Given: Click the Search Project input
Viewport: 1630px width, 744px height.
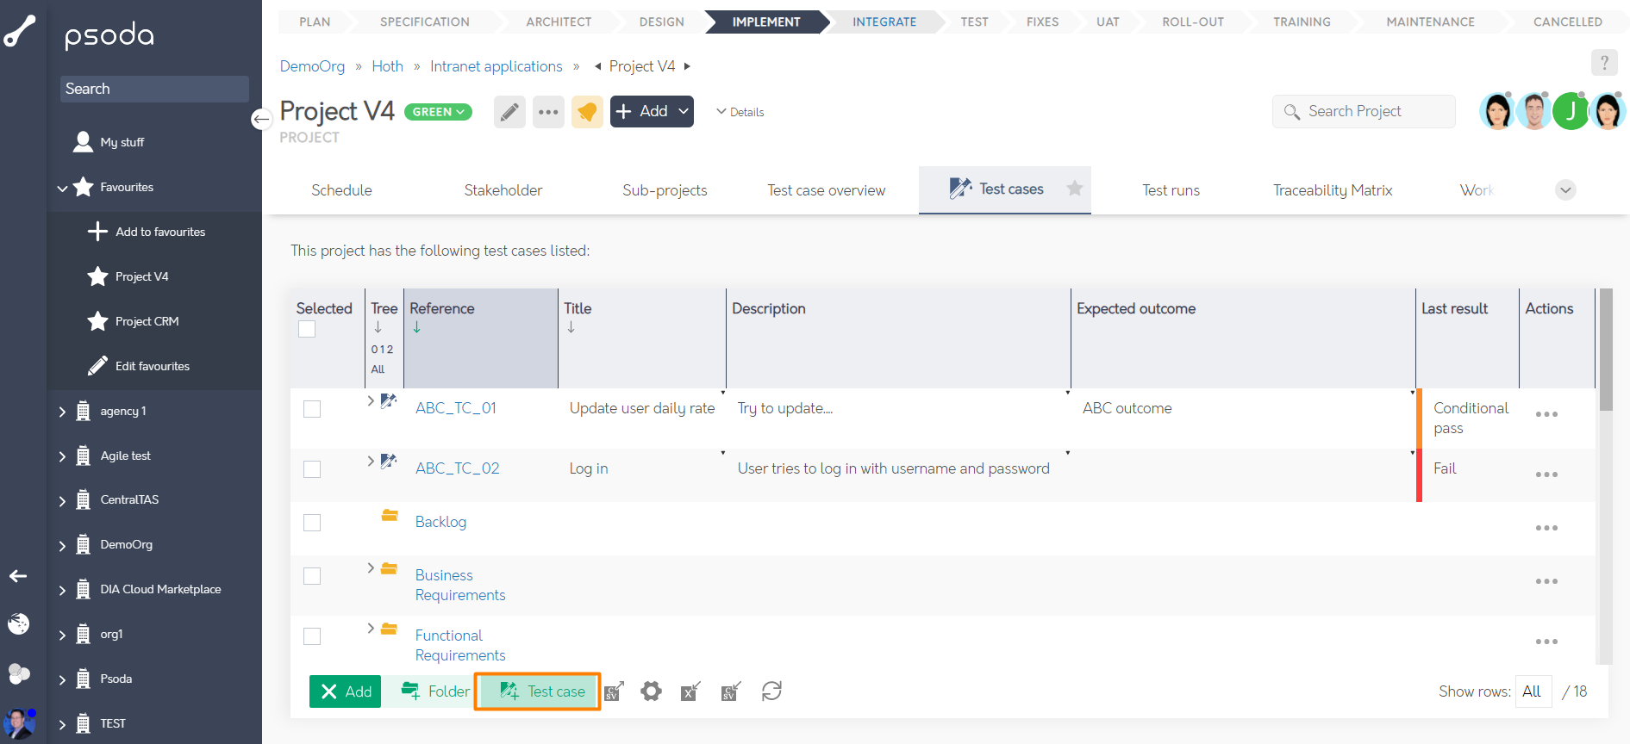Looking at the screenshot, I should point(1364,111).
